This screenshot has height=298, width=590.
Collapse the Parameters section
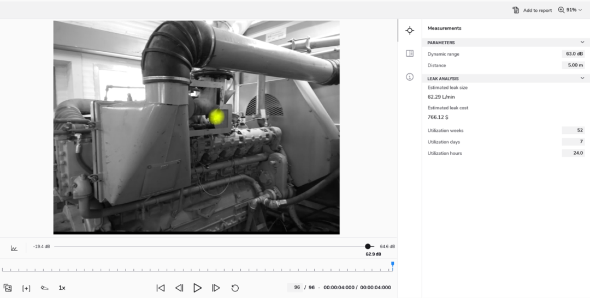(582, 42)
